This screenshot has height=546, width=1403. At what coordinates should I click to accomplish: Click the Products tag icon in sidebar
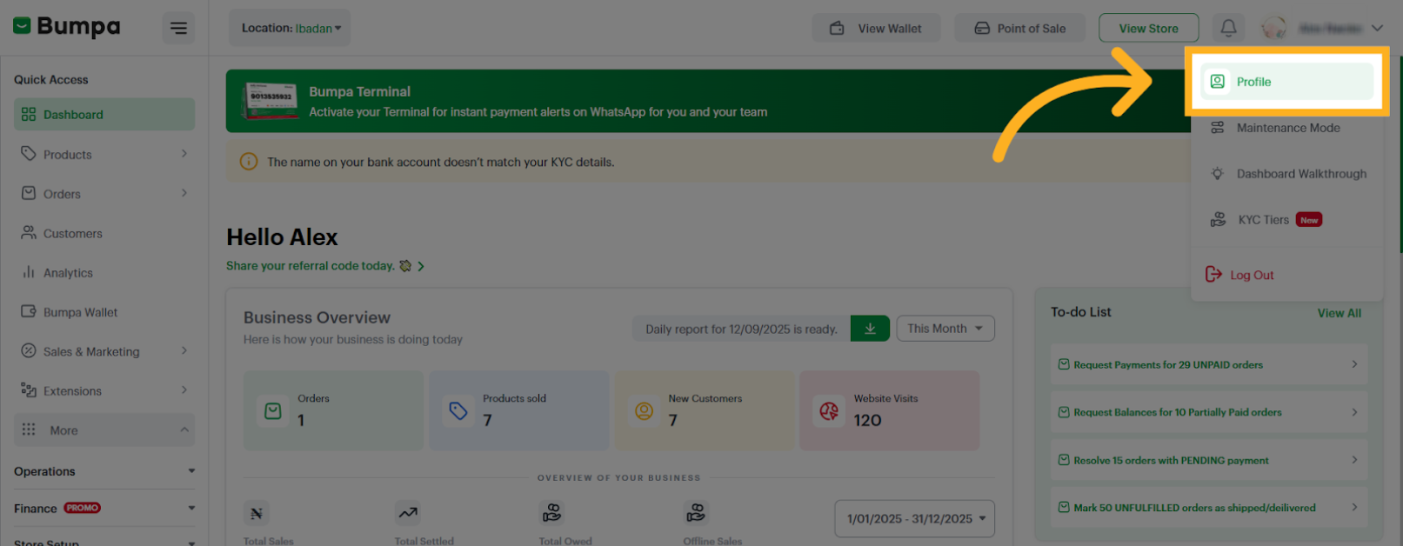coord(29,154)
